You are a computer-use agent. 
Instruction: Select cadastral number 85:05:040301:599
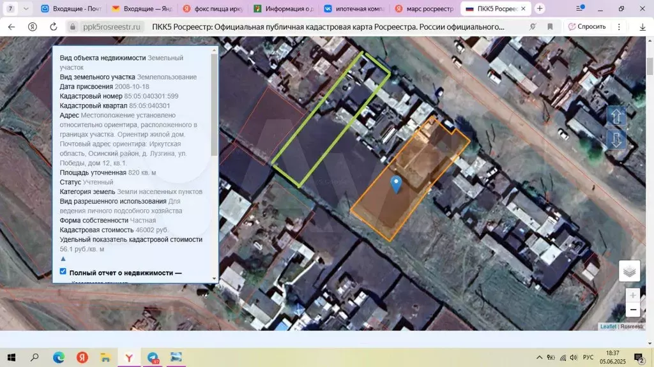click(151, 96)
